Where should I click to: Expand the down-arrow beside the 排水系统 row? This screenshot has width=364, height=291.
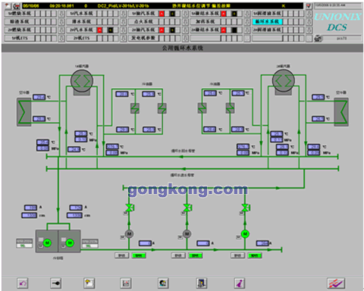(123, 22)
